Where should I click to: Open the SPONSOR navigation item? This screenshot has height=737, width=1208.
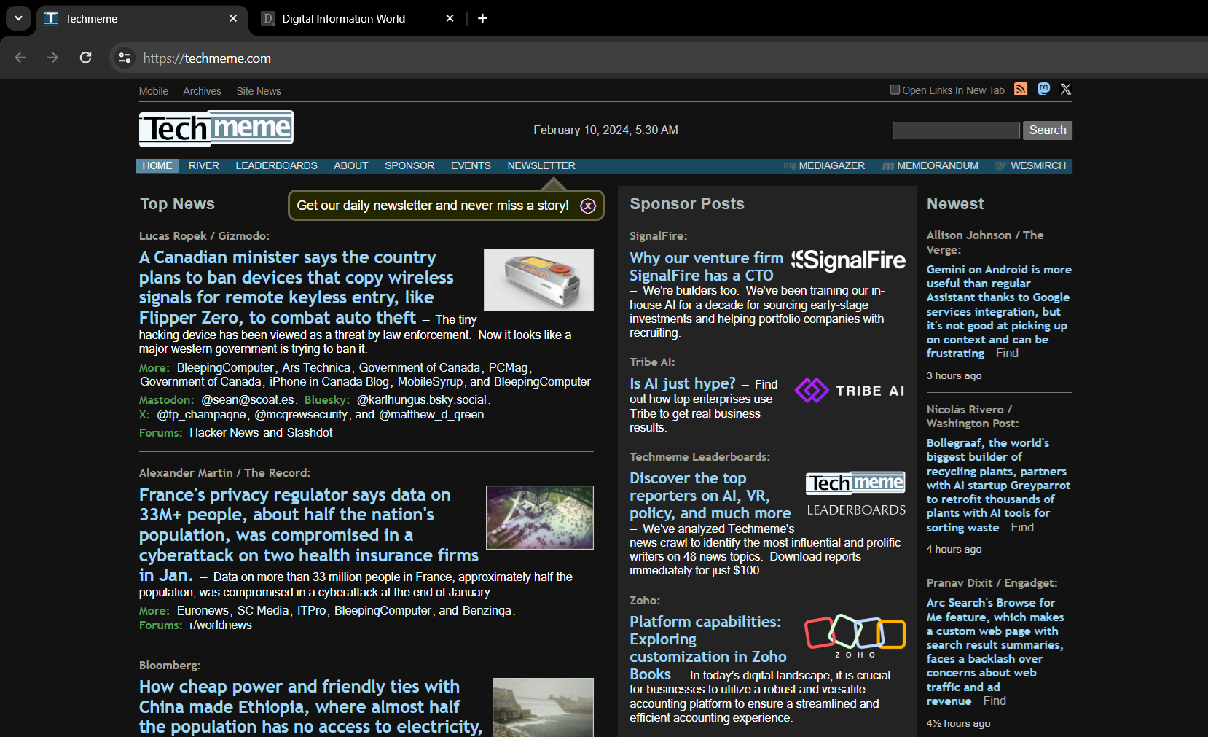tap(409, 166)
